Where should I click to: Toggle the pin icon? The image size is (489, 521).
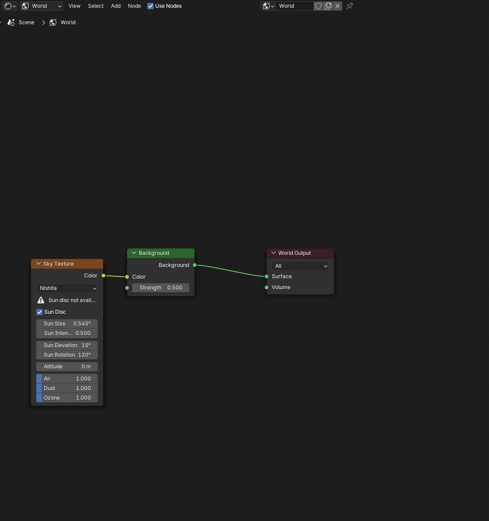point(349,6)
